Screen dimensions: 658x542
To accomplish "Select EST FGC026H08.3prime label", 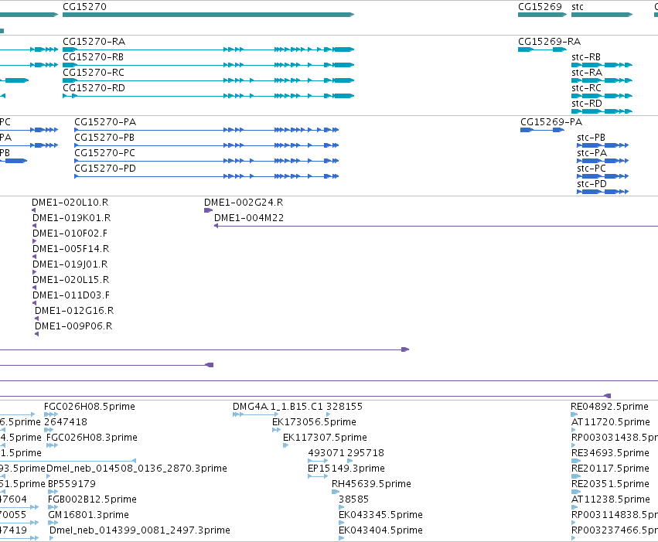I will tap(92, 438).
